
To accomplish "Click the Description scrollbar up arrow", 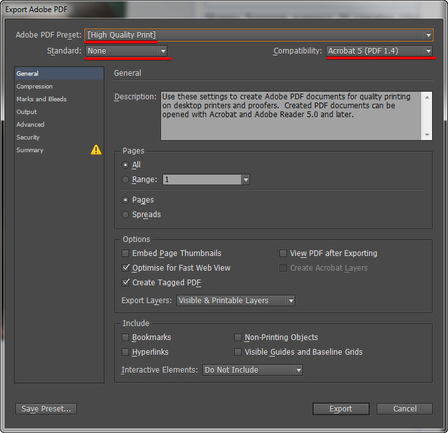I will point(427,97).
